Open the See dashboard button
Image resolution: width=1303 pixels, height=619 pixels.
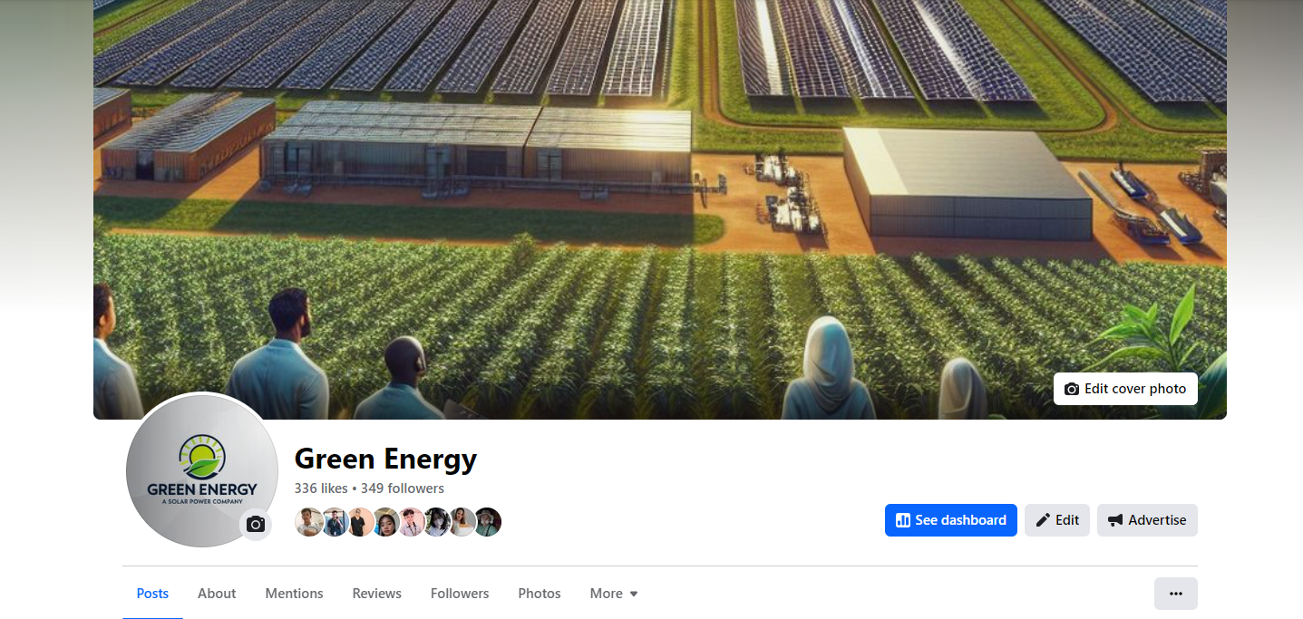click(x=951, y=520)
